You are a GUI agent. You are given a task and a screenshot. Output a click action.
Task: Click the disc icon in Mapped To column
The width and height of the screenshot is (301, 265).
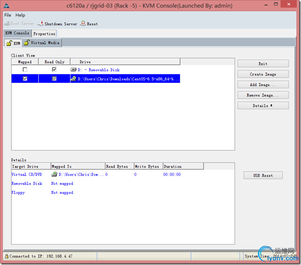[x=54, y=174]
